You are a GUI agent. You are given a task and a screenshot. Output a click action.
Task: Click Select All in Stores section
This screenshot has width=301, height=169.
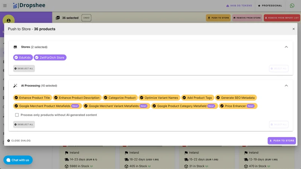point(279,68)
